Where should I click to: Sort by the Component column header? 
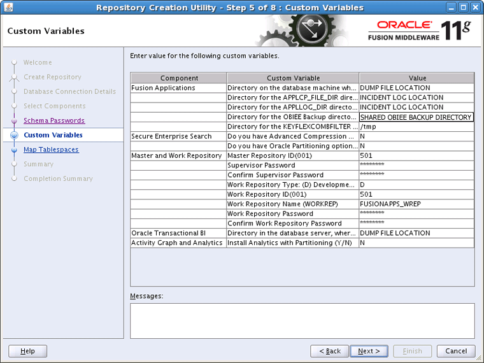tap(178, 78)
